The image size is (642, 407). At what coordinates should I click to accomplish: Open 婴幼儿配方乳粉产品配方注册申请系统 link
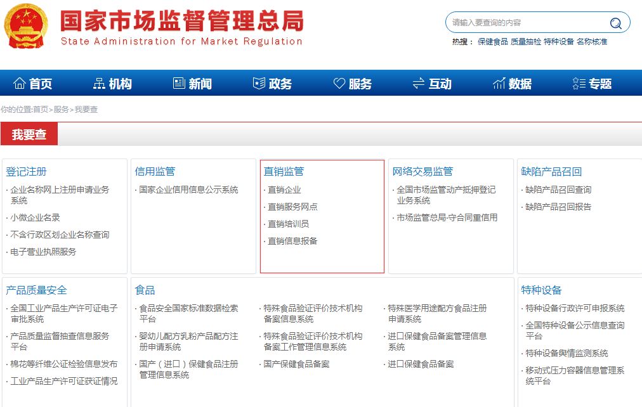(188, 342)
